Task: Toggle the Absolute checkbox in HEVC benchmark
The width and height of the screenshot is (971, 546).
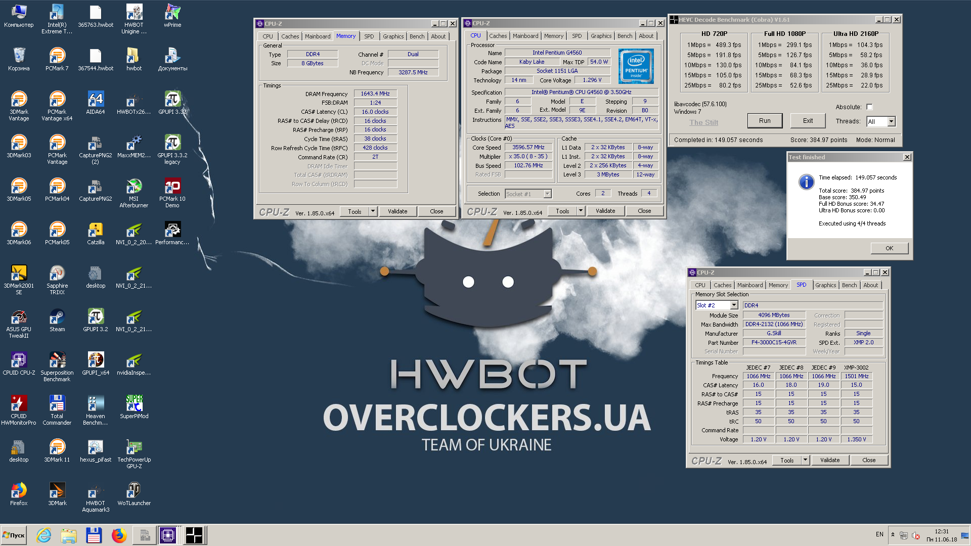Action: point(869,107)
